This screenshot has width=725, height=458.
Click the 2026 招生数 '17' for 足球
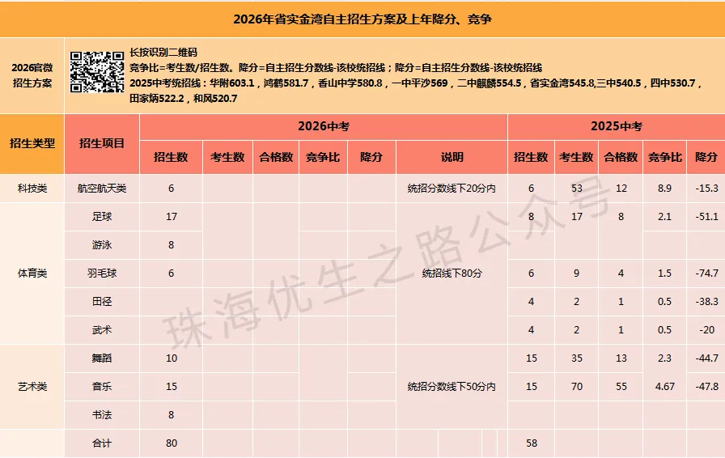pos(171,217)
